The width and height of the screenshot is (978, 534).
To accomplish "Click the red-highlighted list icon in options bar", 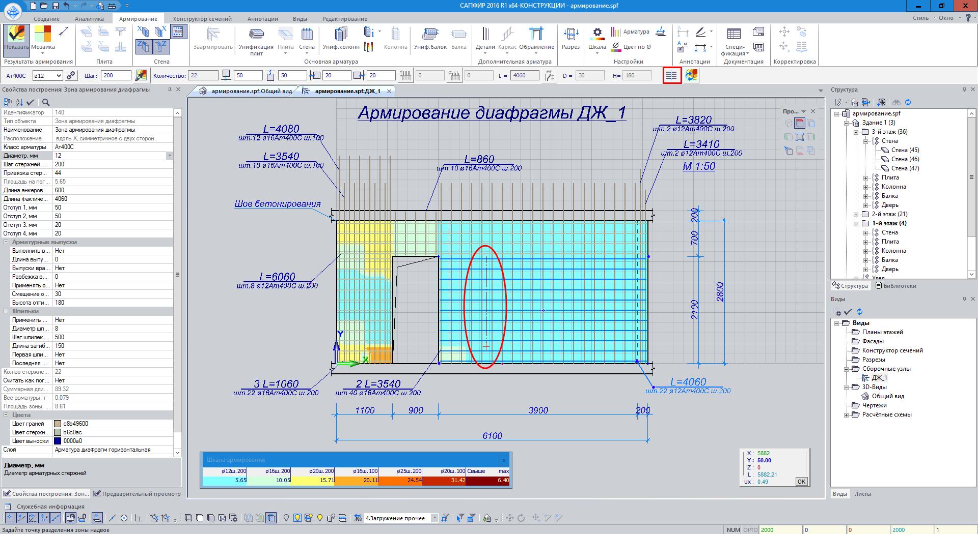I will pyautogui.click(x=672, y=76).
